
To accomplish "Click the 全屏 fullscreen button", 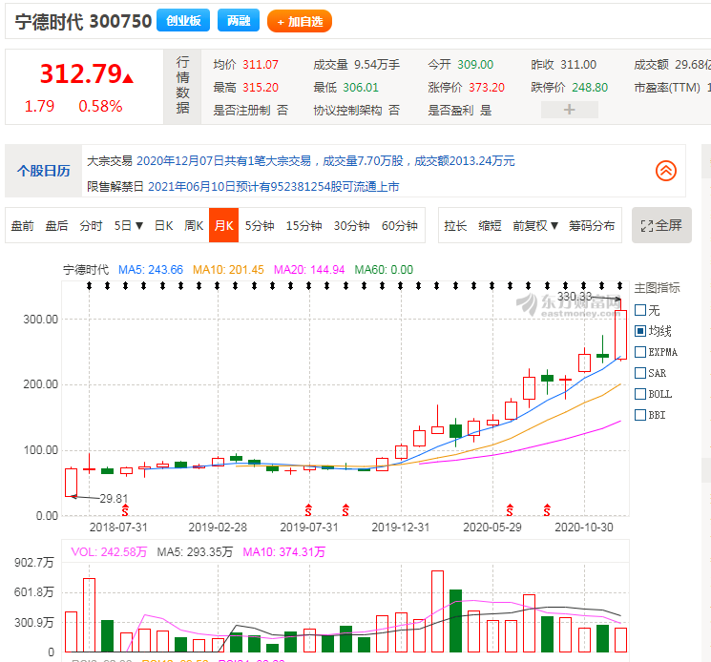I will (661, 225).
